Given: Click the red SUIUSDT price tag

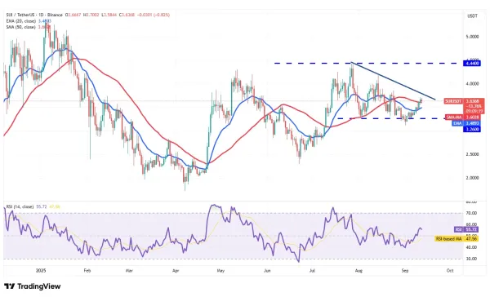Looking at the screenshot, I should [x=464, y=106].
